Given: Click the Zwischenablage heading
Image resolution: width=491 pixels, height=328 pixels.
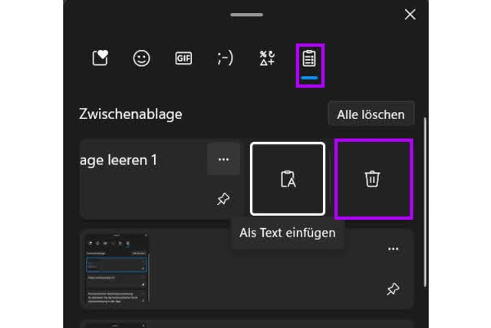Looking at the screenshot, I should [x=130, y=114].
